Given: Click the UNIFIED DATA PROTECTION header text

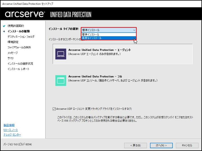Looking at the screenshot, I should click(71, 15).
